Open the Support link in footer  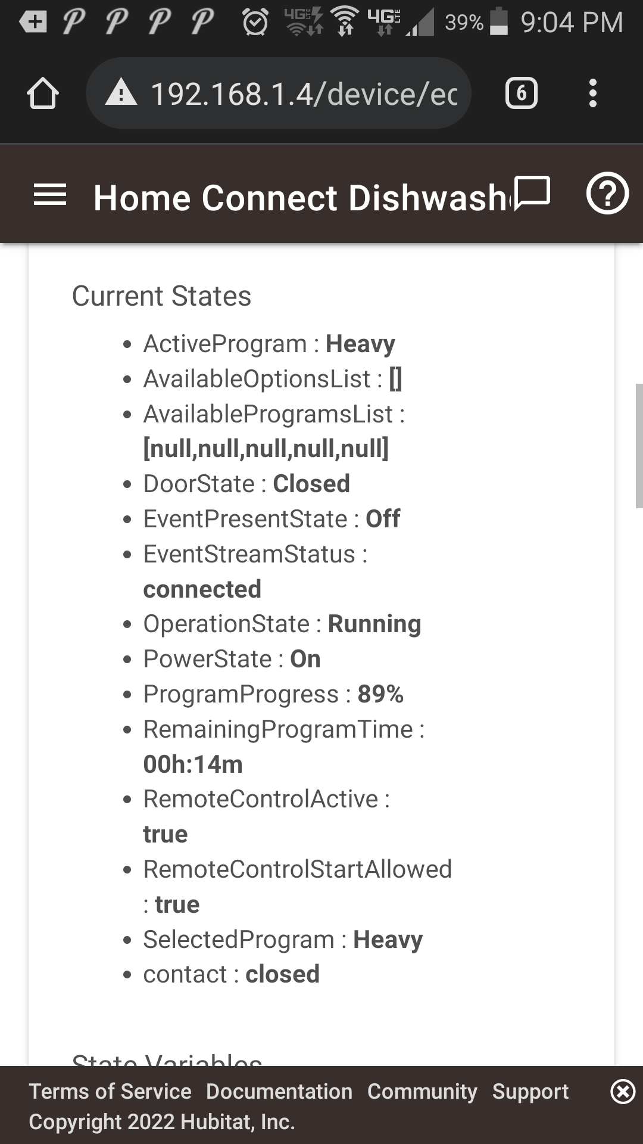(530, 1092)
